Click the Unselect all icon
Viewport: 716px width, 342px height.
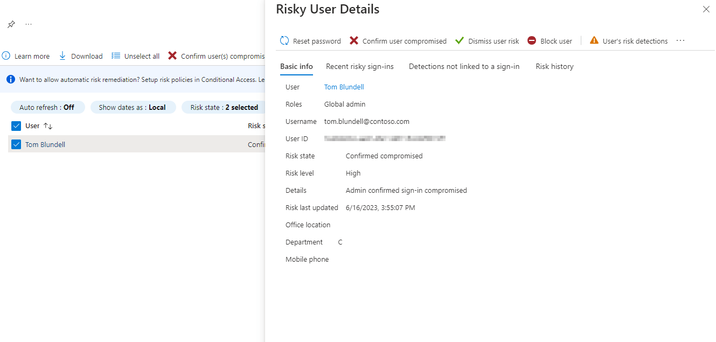tap(115, 55)
